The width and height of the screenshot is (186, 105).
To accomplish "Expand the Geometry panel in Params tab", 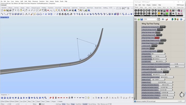I will pos(142,16).
